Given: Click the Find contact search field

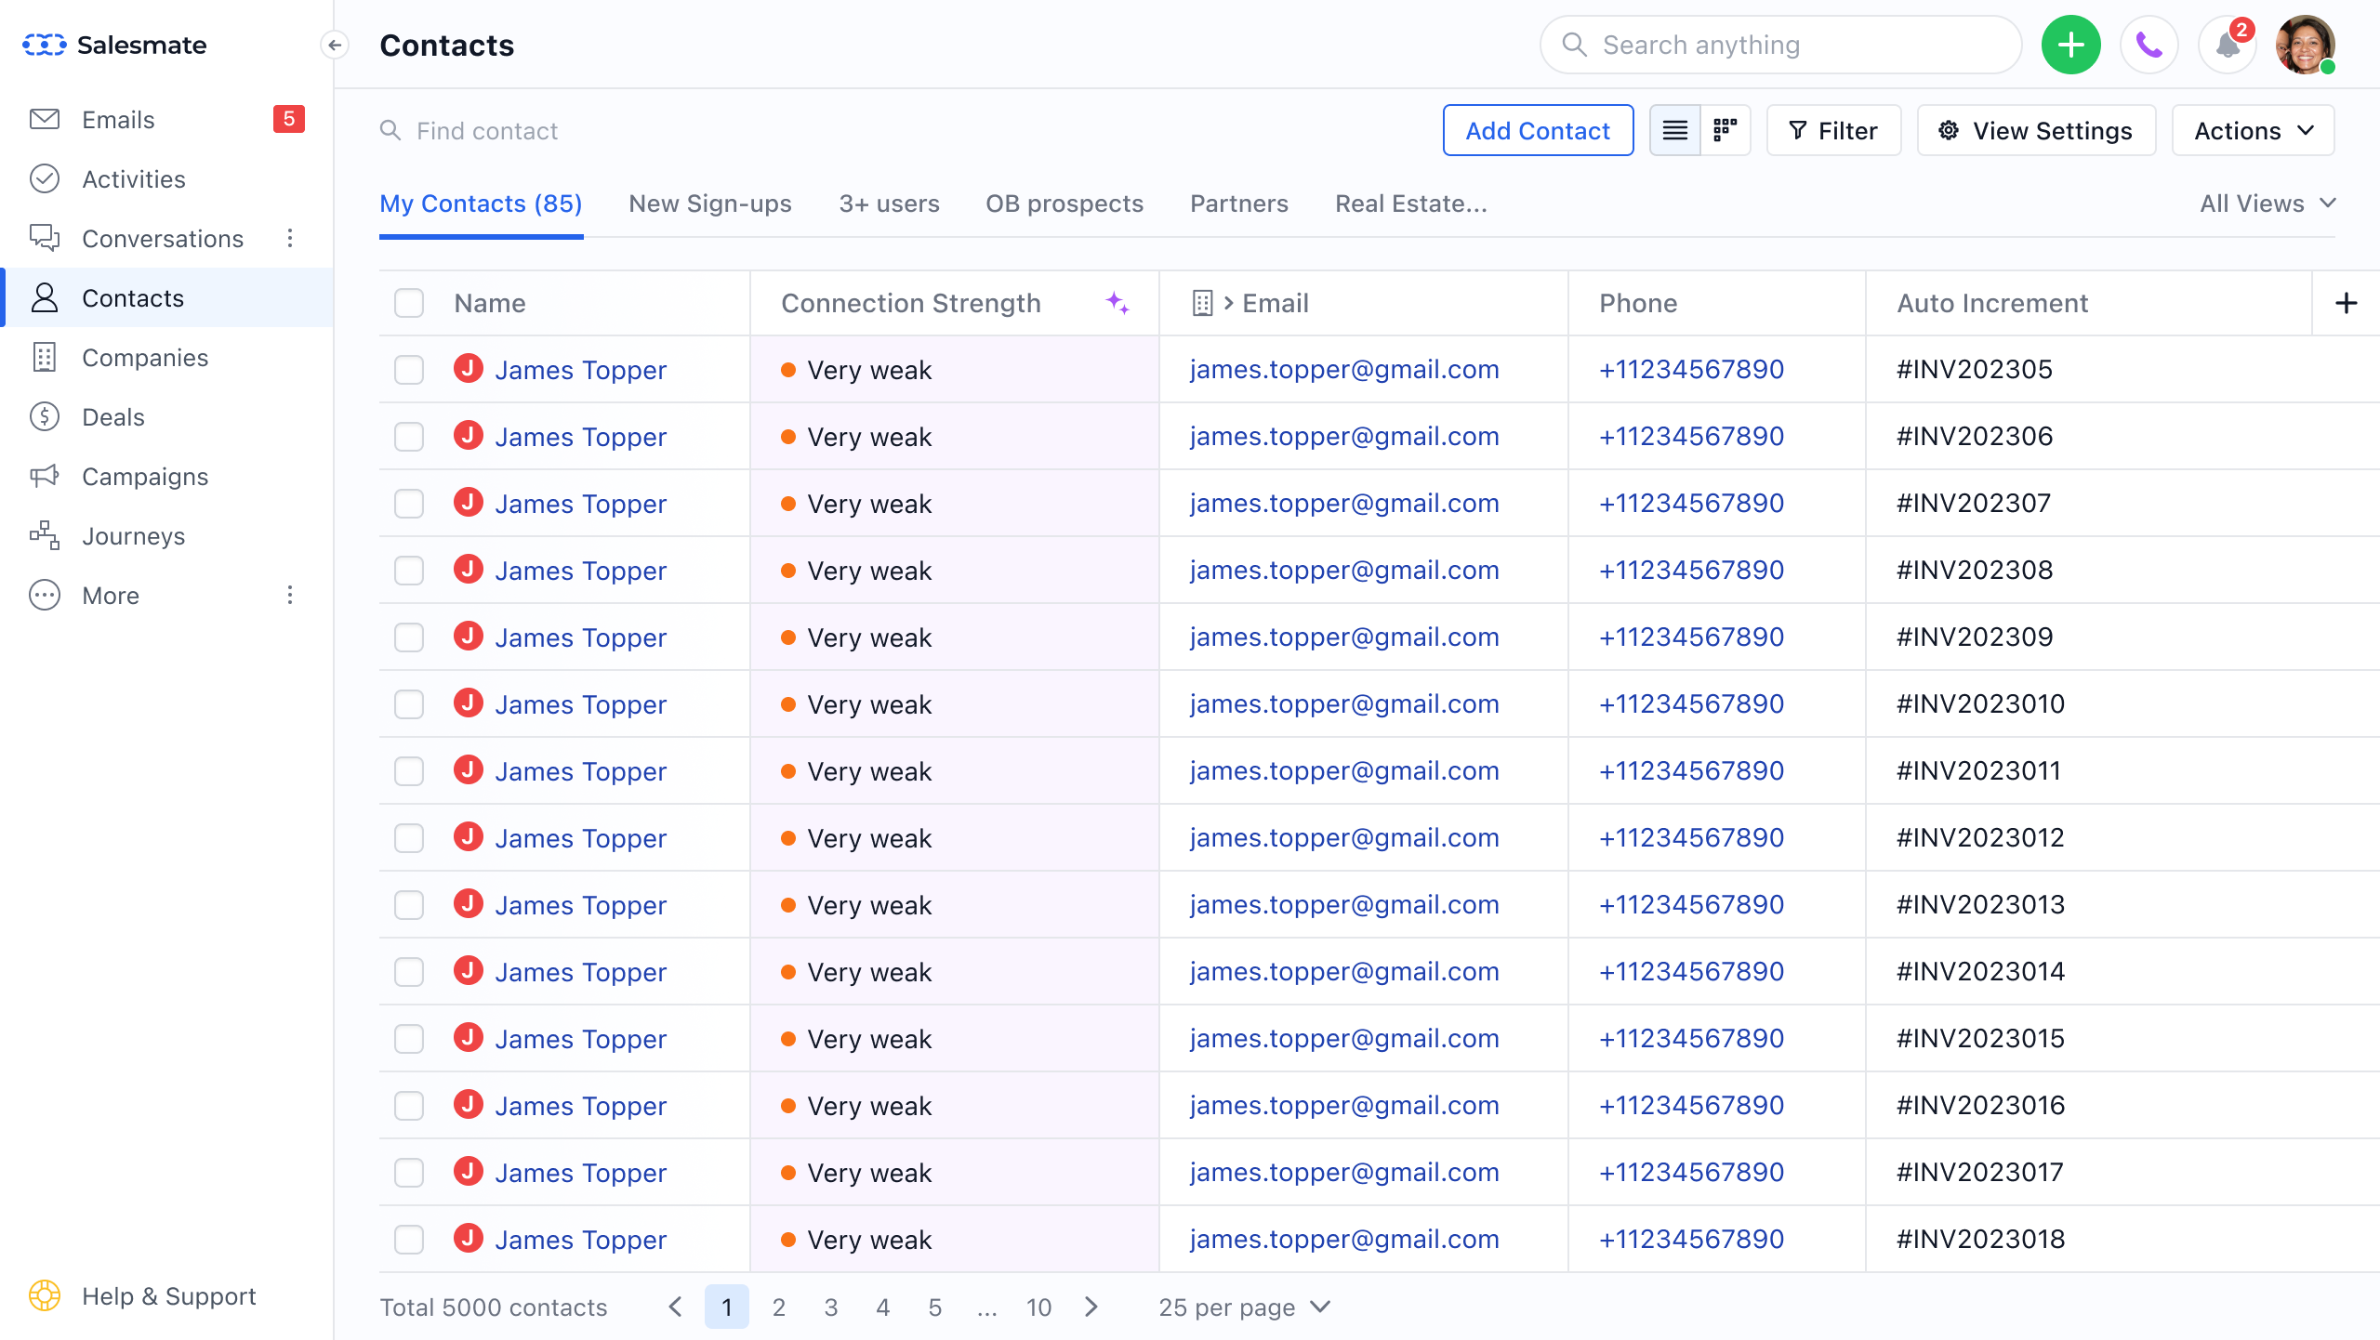Looking at the screenshot, I should (487, 131).
